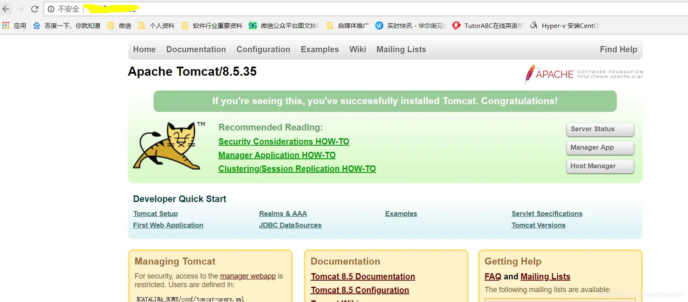Open the Wiki nav item
Viewport: 688px width, 302px height.
(x=357, y=49)
